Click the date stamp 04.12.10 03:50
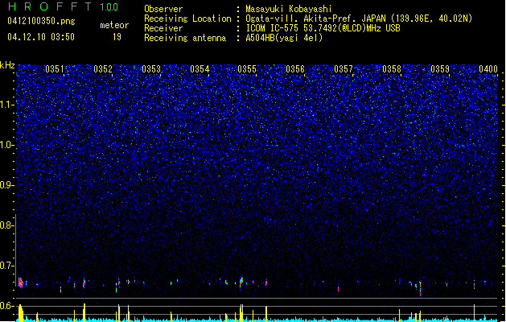506x322 pixels. 41,37
